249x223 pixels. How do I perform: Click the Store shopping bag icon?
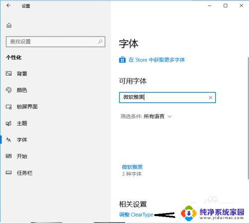(123, 60)
